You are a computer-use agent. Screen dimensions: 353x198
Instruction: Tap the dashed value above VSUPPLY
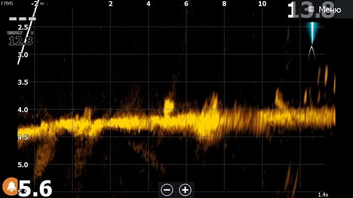[x=23, y=19]
